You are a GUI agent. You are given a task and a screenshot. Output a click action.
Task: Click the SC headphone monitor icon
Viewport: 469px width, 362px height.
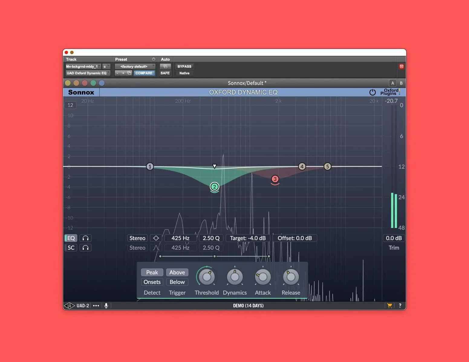click(x=86, y=248)
